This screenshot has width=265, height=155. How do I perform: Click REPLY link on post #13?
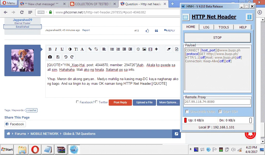tap(169, 30)
